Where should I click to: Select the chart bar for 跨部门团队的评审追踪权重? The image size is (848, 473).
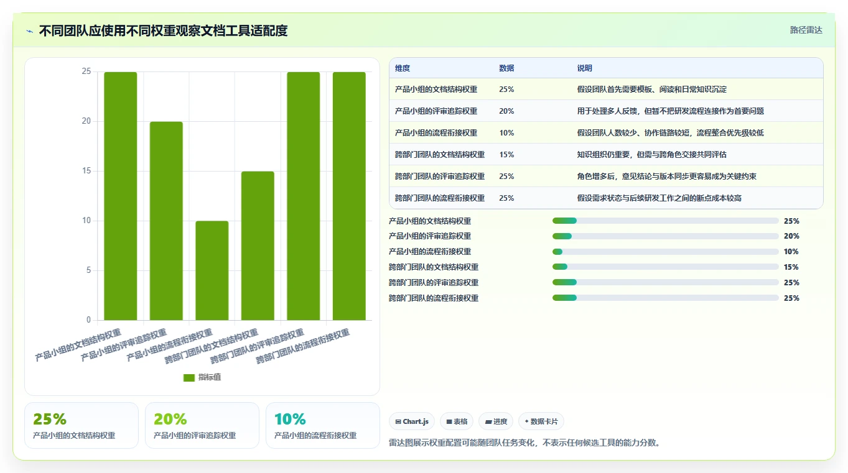pyautogui.click(x=304, y=196)
